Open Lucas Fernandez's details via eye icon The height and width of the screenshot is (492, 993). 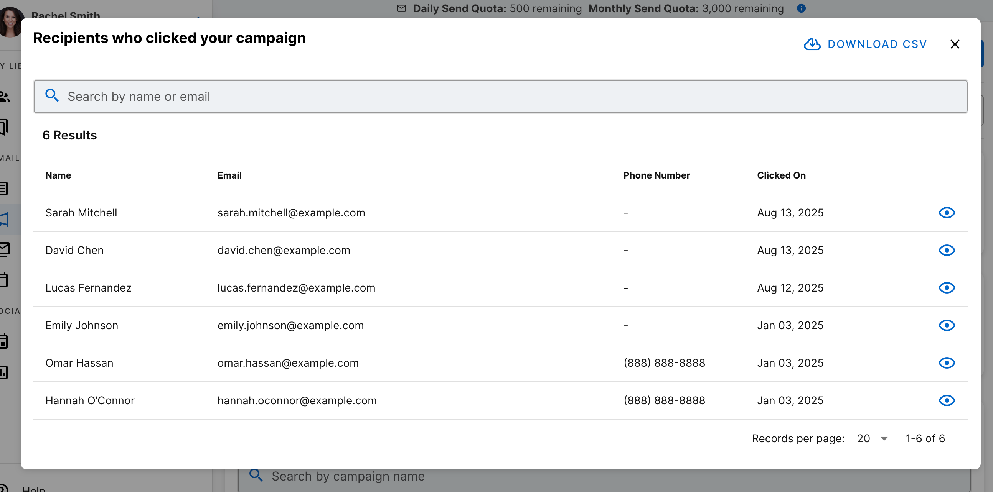click(946, 288)
